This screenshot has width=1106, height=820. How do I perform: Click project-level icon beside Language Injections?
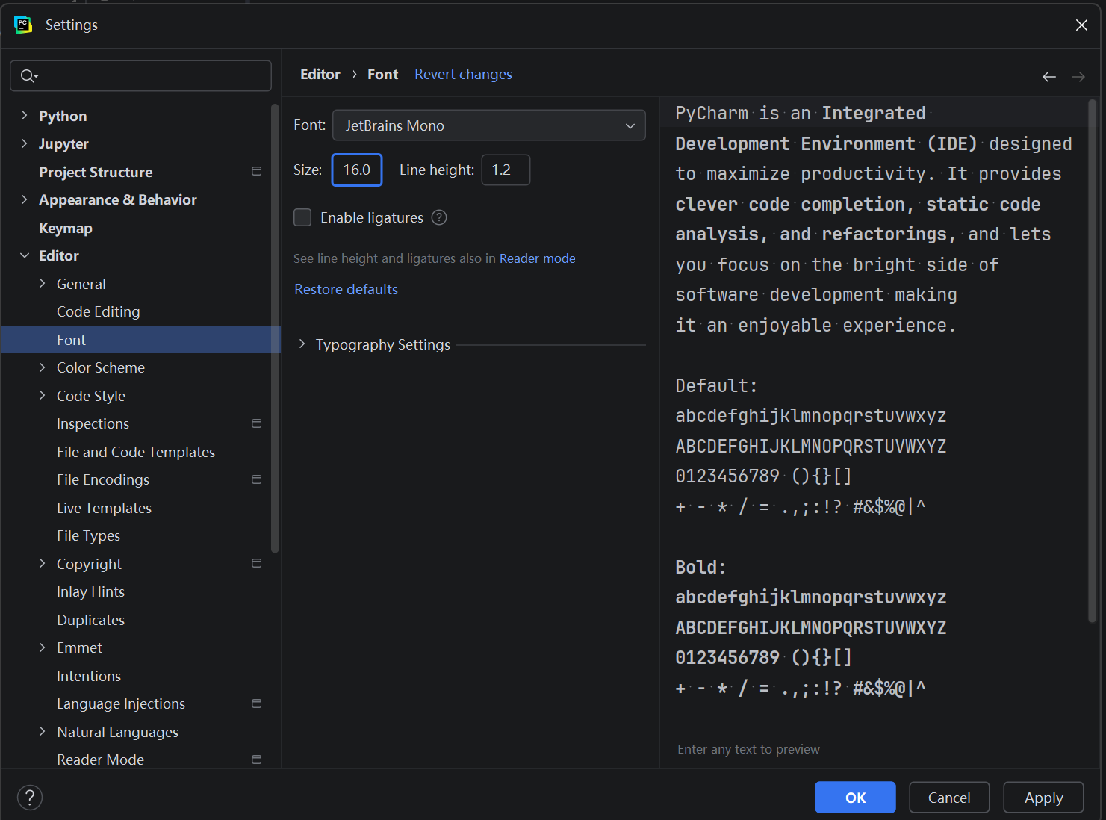coord(257,703)
